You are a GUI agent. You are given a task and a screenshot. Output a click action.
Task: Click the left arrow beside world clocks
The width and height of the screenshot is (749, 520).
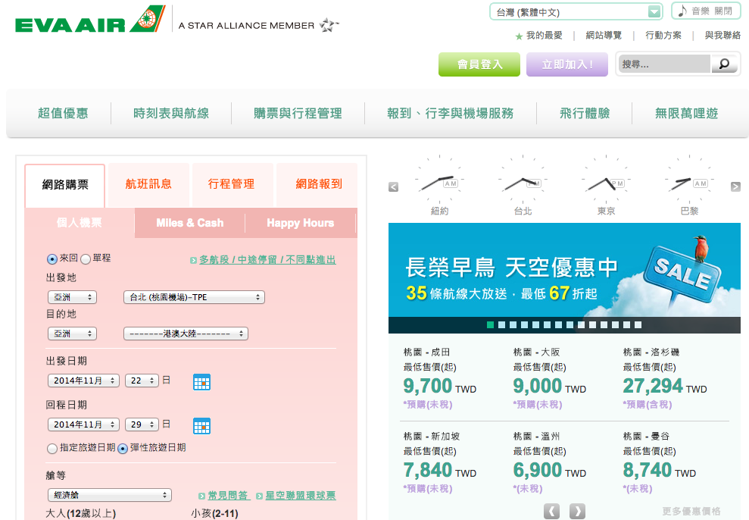[393, 187]
